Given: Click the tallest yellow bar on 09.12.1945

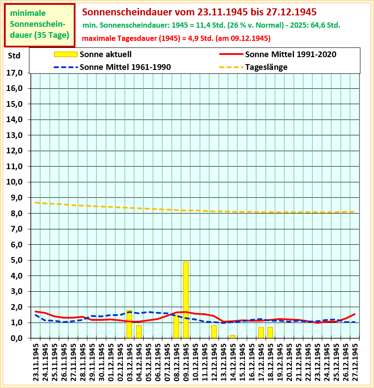Looking at the screenshot, I should (186, 300).
